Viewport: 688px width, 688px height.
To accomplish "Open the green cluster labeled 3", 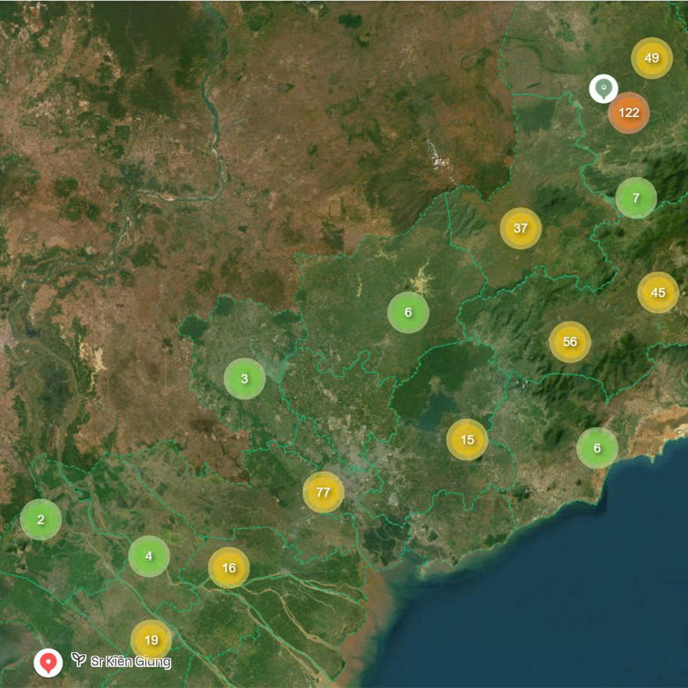I will [x=244, y=378].
